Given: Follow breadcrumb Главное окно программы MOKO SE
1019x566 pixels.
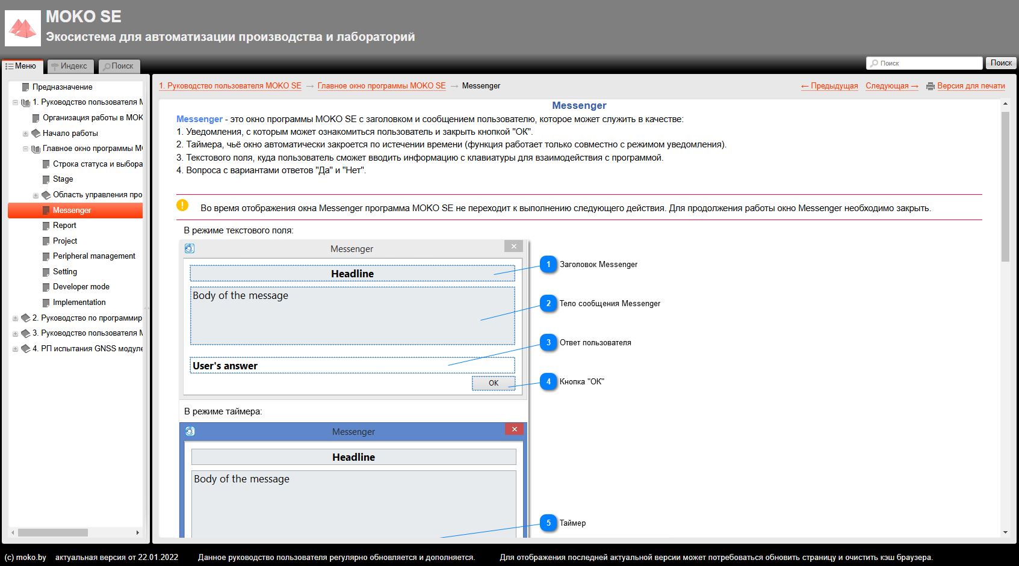Looking at the screenshot, I should pyautogui.click(x=382, y=86).
